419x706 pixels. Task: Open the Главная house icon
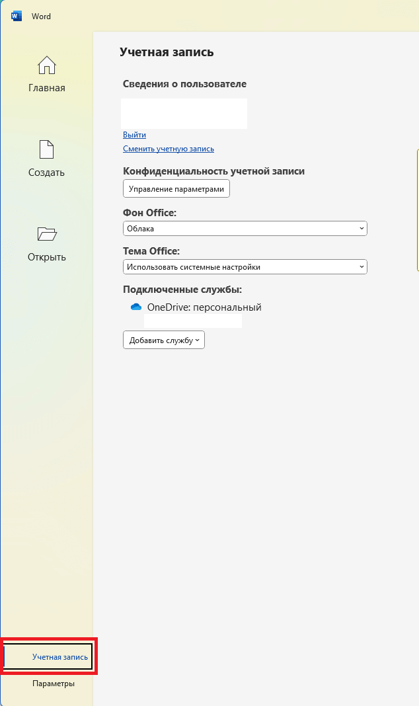tap(47, 65)
